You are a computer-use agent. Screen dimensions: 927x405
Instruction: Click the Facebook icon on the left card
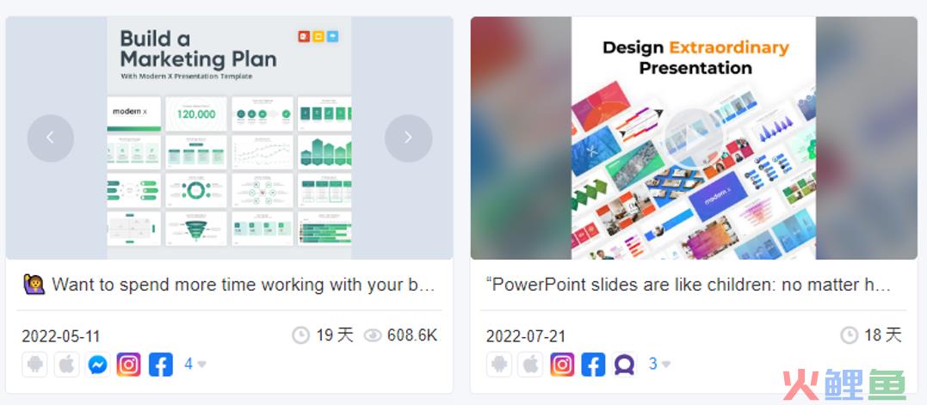[161, 365]
